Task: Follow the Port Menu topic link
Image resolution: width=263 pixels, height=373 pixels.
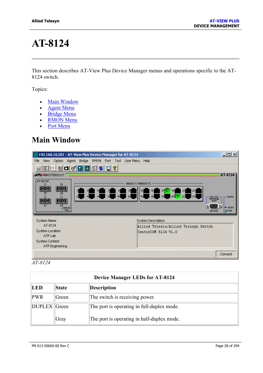Action: click(59, 126)
